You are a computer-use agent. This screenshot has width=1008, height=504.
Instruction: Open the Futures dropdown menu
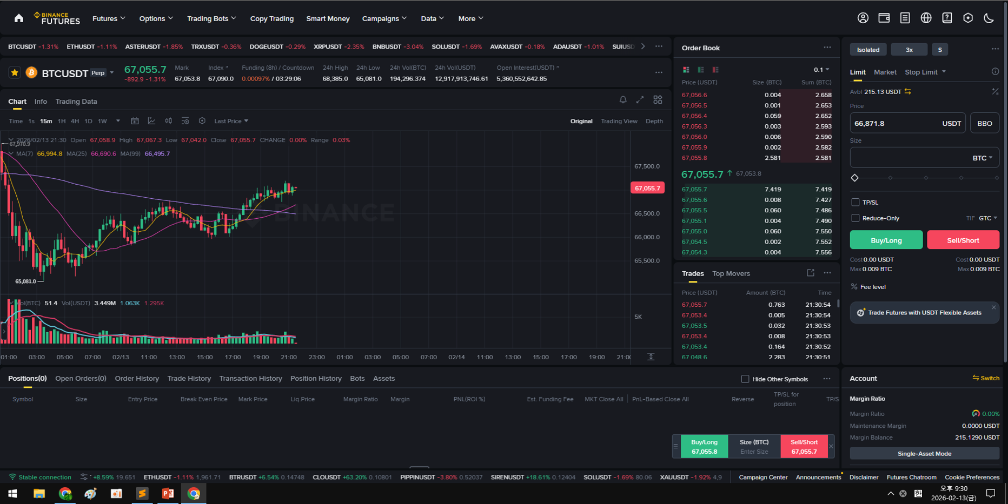pyautogui.click(x=109, y=18)
